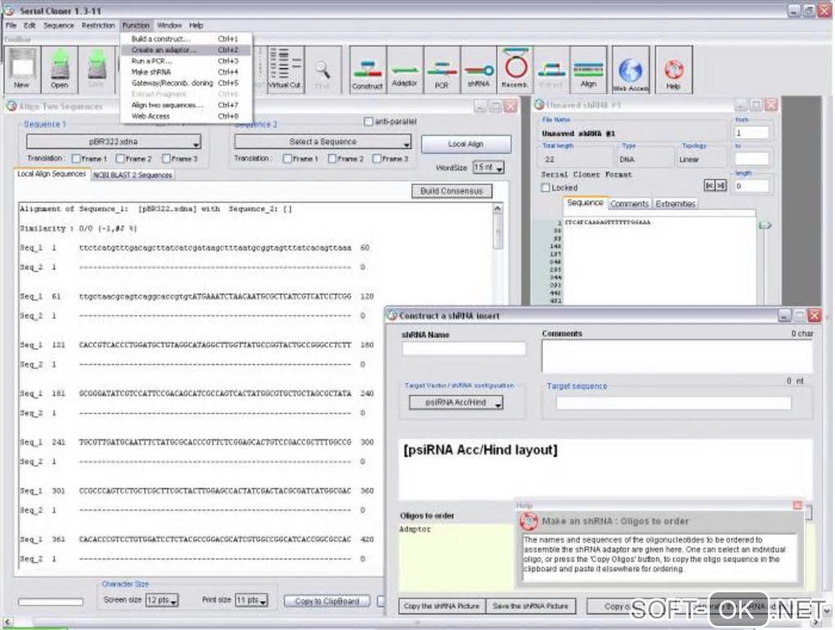Screen dimensions: 835x630
Task: Open the Help lifebuoy toolbar icon
Action: tap(674, 70)
